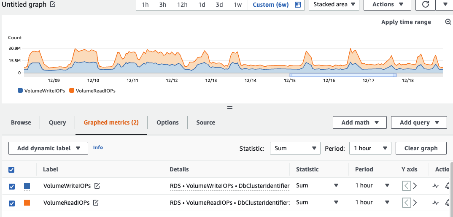This screenshot has height=217, width=453.
Task: Edit the VolumeWriteIOPs label with pencil icon
Action: click(x=97, y=186)
